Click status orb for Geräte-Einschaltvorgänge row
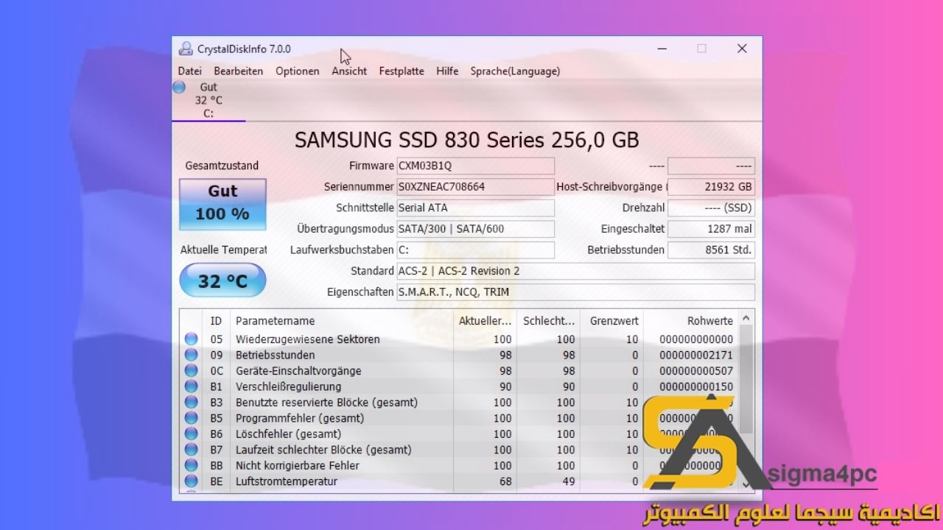Viewport: 943px width, 530px height. click(x=192, y=371)
